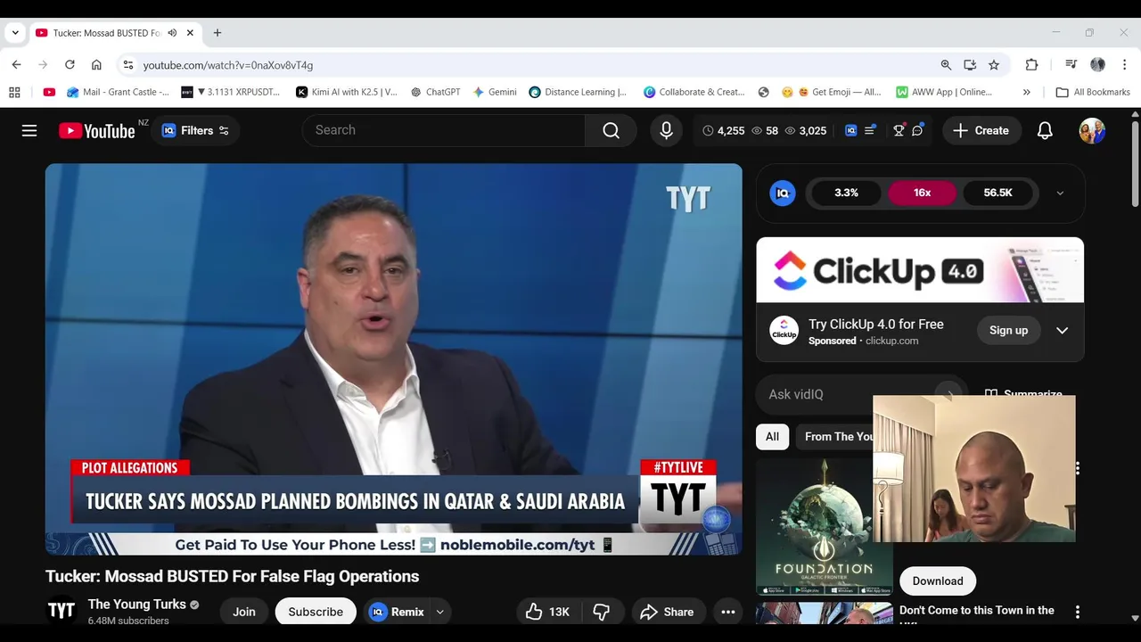
Task: Click the ClickUp ad Sign up button
Action: [x=1008, y=330]
